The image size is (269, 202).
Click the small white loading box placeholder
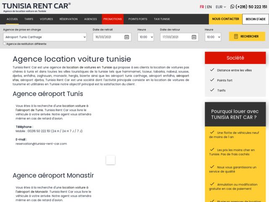pos(111,160)
